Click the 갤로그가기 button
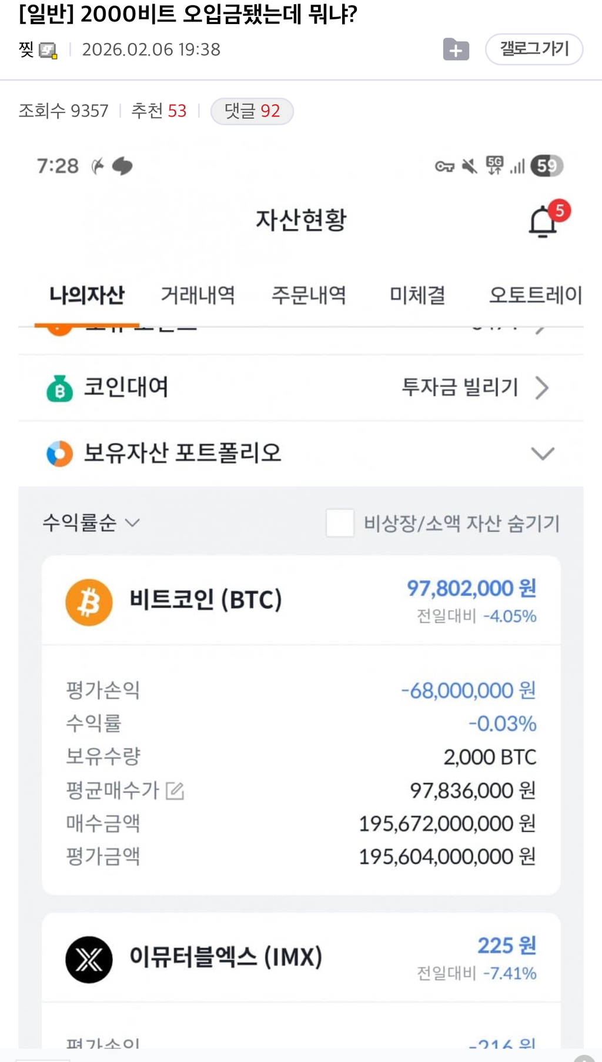Screen dimensions: 602x1062 [x=534, y=49]
